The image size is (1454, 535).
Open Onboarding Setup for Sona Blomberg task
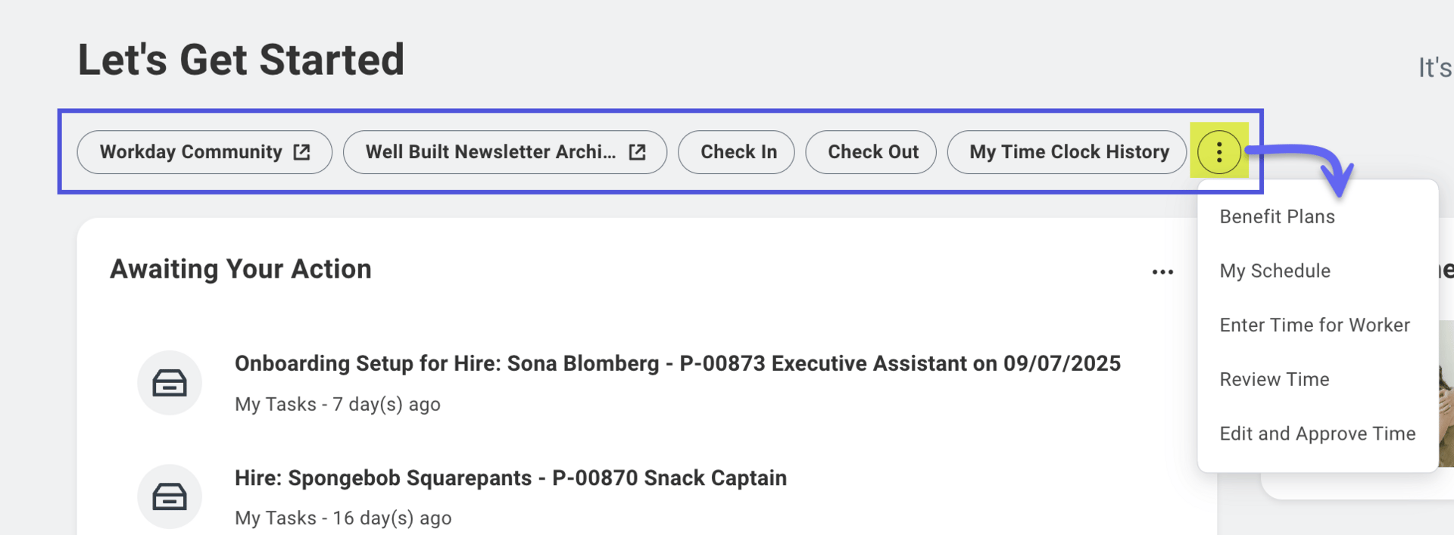pos(677,364)
